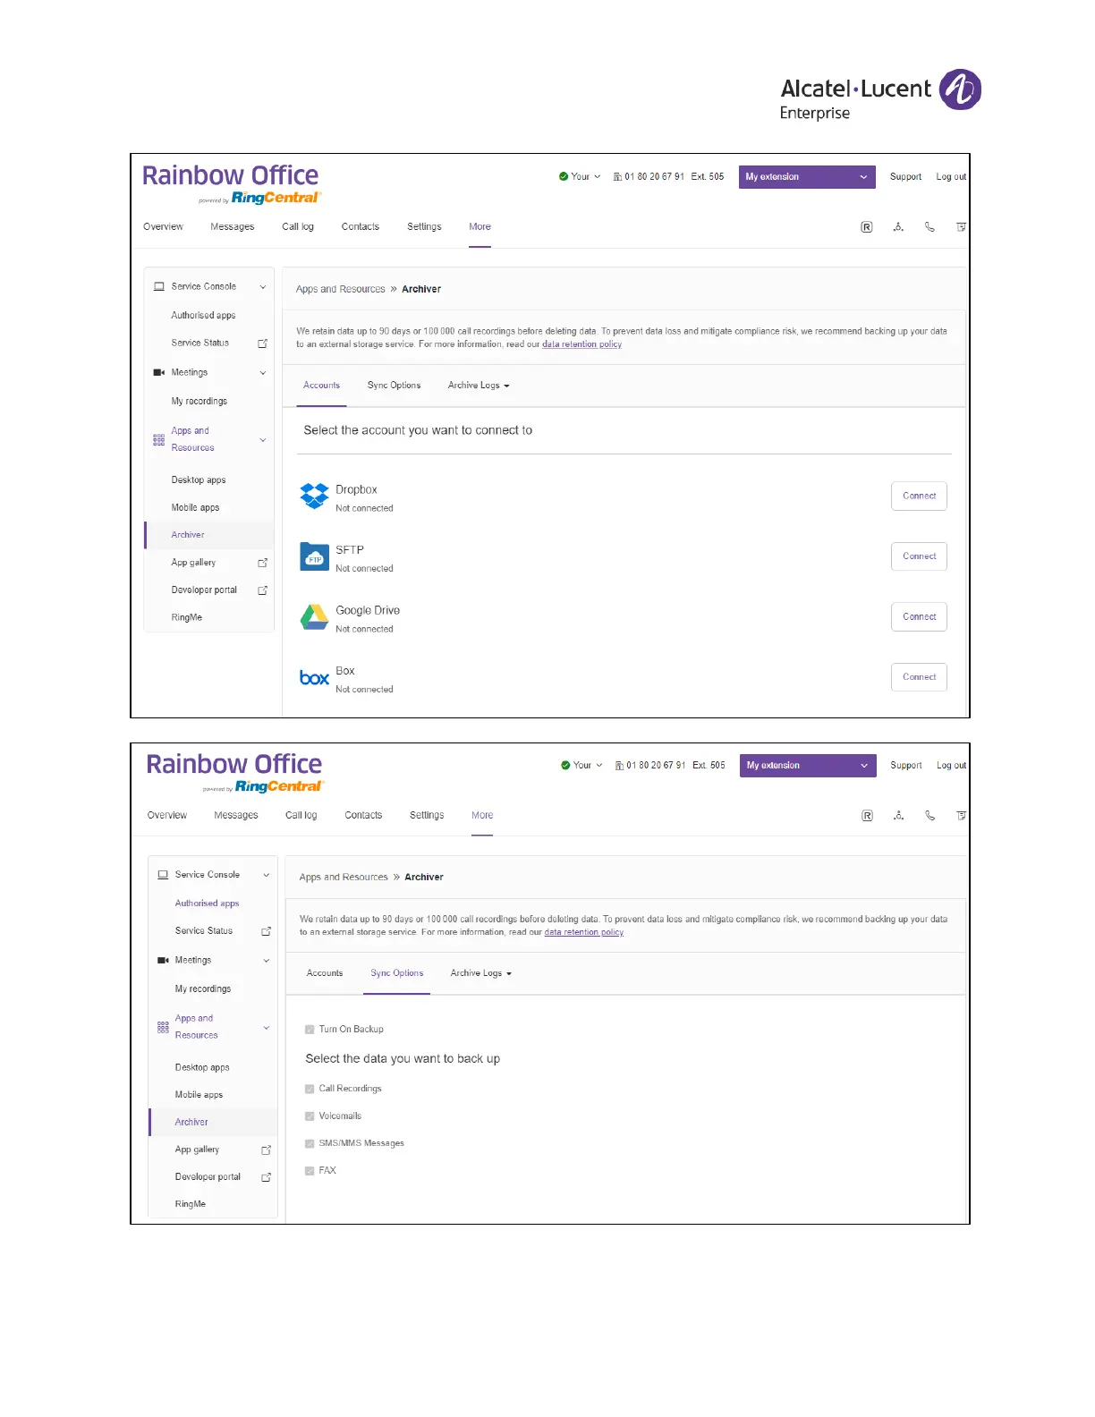Click the Dropbox logo icon
1095x1417 pixels.
pyautogui.click(x=314, y=496)
